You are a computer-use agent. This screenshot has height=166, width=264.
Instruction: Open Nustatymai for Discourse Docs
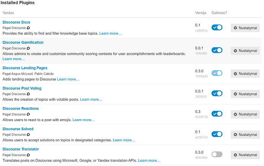pyautogui.click(x=245, y=28)
